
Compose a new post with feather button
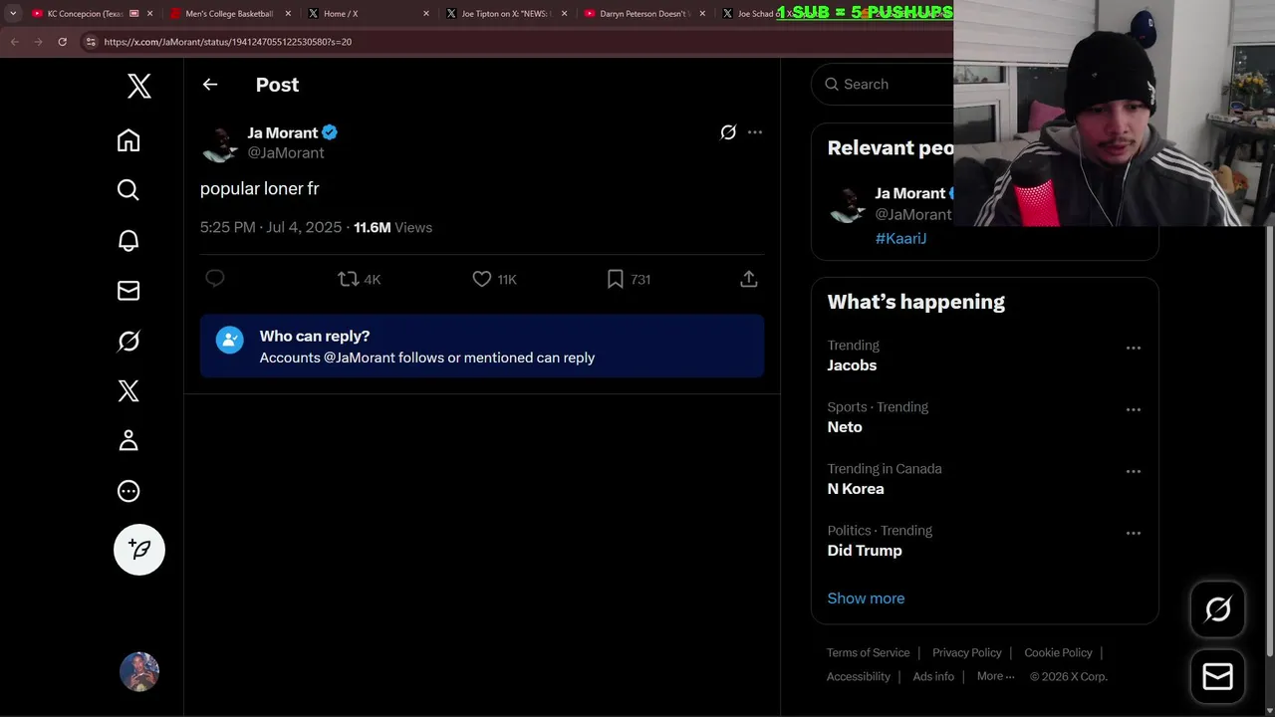pos(139,550)
